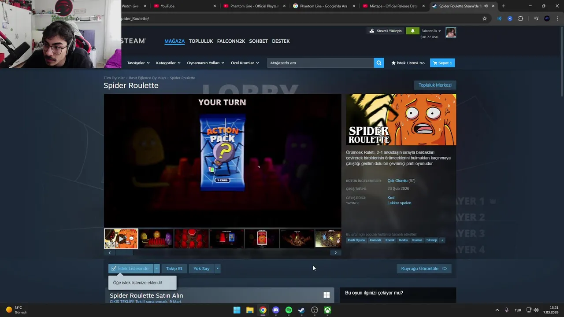Screen dimensions: 564x317
Task: Open DESTEK support menu
Action: tap(281, 41)
